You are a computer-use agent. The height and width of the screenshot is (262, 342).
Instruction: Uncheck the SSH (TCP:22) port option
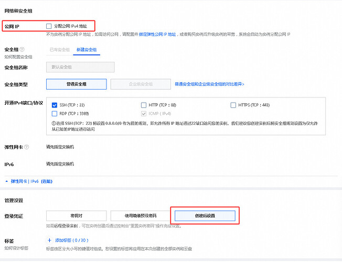55,105
